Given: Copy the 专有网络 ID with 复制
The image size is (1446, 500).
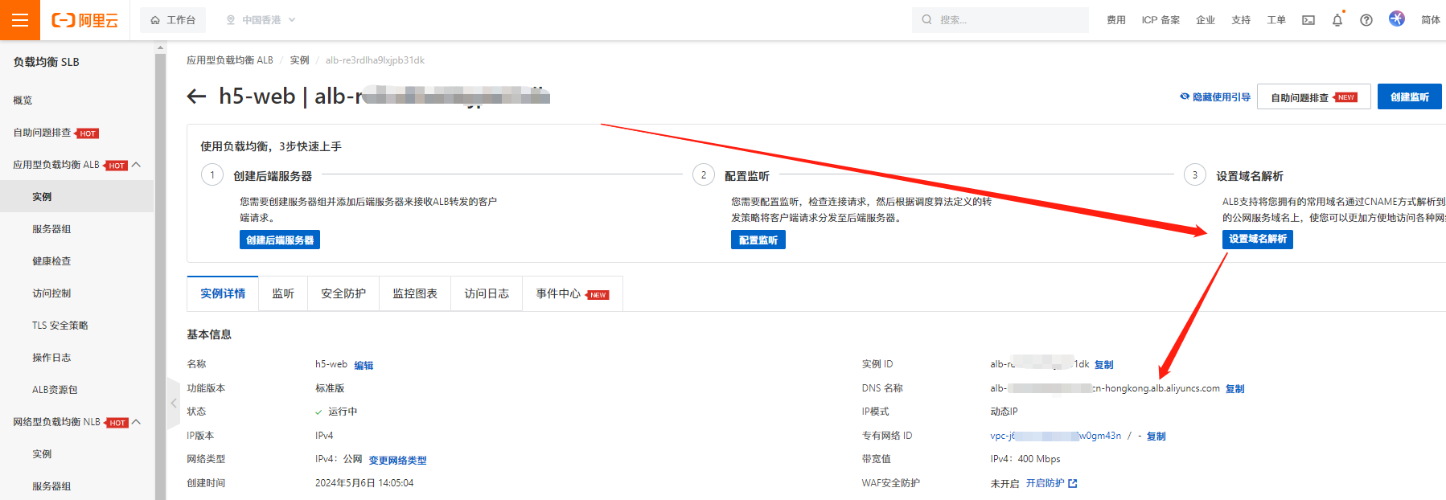Looking at the screenshot, I should (x=1156, y=436).
